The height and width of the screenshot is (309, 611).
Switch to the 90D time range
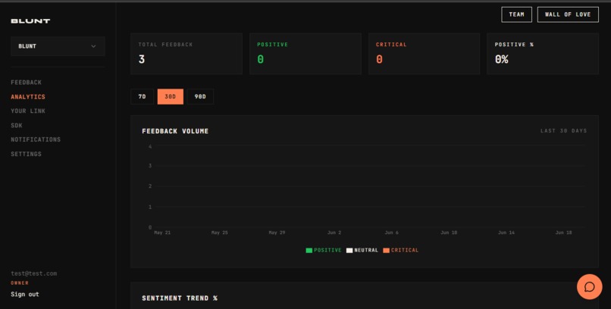point(200,96)
